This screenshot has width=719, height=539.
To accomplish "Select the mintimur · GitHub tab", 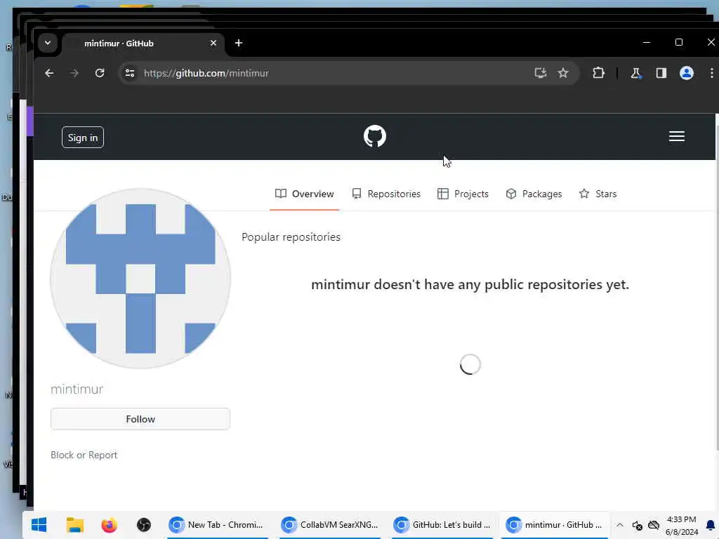I will pyautogui.click(x=143, y=43).
